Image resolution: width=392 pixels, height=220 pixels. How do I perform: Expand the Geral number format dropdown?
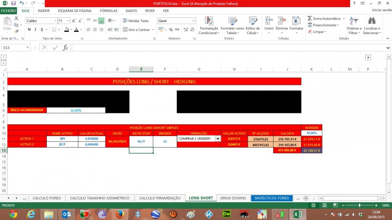coord(193,21)
